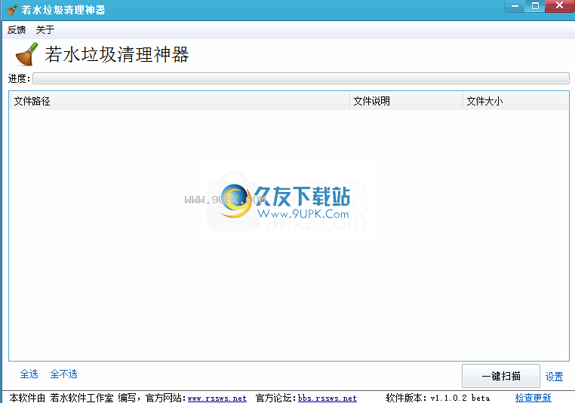The image size is (575, 403).
Task: Click 检查更新 to check for updates
Action: pos(533,398)
